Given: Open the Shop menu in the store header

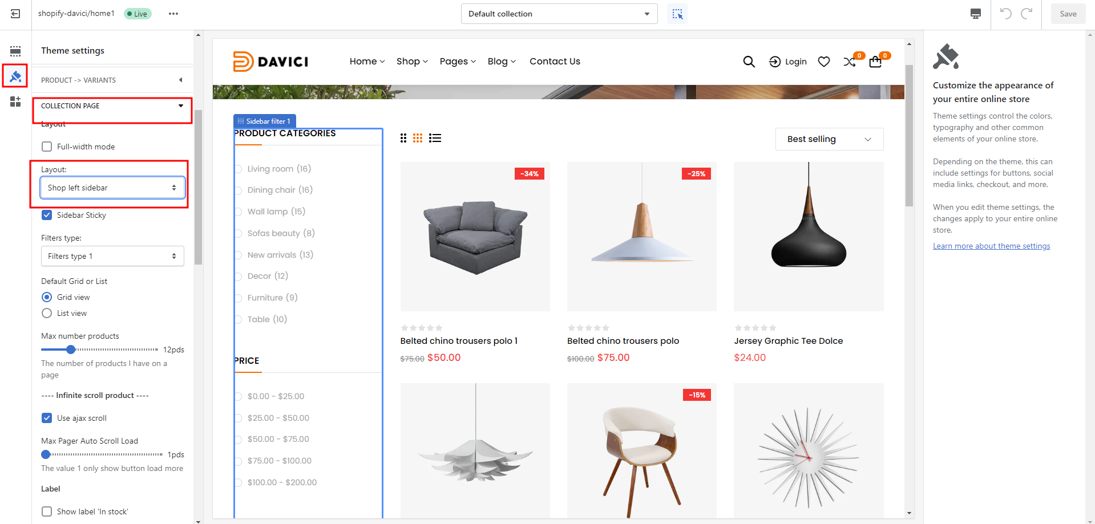Looking at the screenshot, I should coord(412,62).
